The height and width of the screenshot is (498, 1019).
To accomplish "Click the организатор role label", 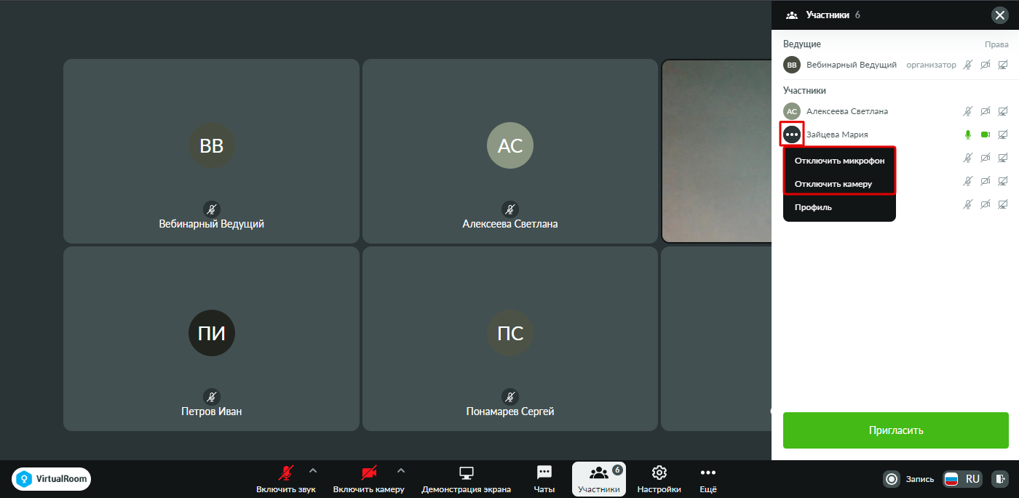I will coord(932,65).
